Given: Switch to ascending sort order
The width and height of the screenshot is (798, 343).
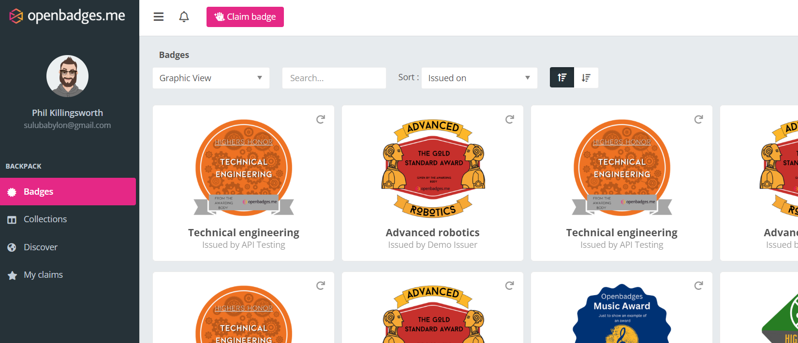Looking at the screenshot, I should click(x=562, y=78).
